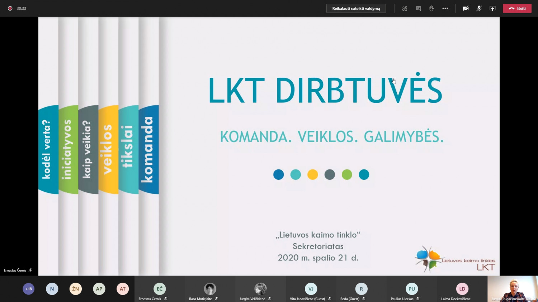This screenshot has height=302, width=538.
Task: Raise your hand in the meeting
Action: coord(431,9)
